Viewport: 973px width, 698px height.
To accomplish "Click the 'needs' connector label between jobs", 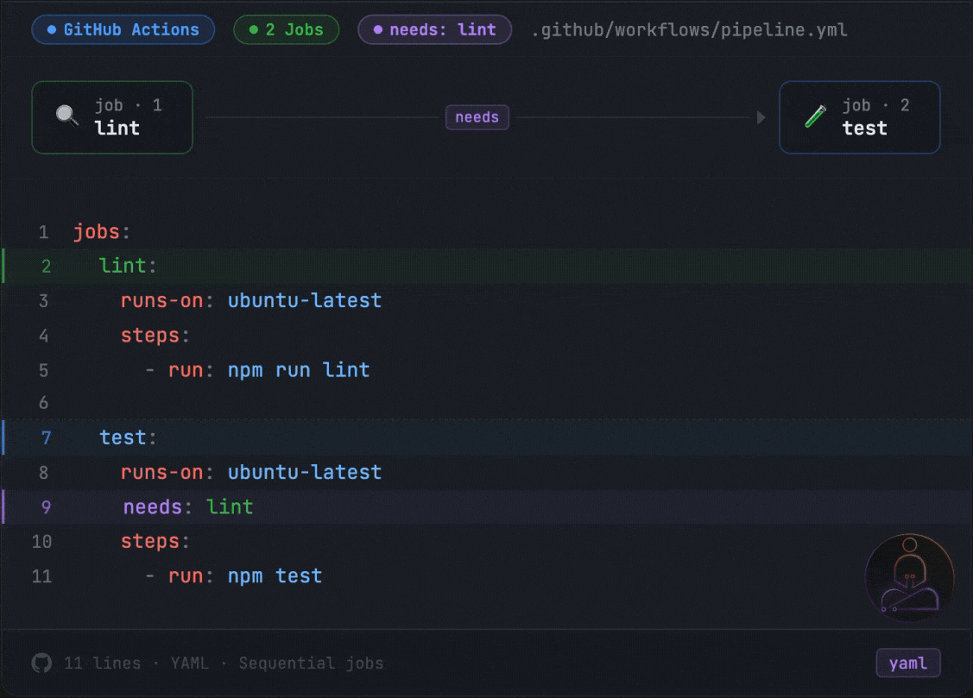I will tap(477, 117).
